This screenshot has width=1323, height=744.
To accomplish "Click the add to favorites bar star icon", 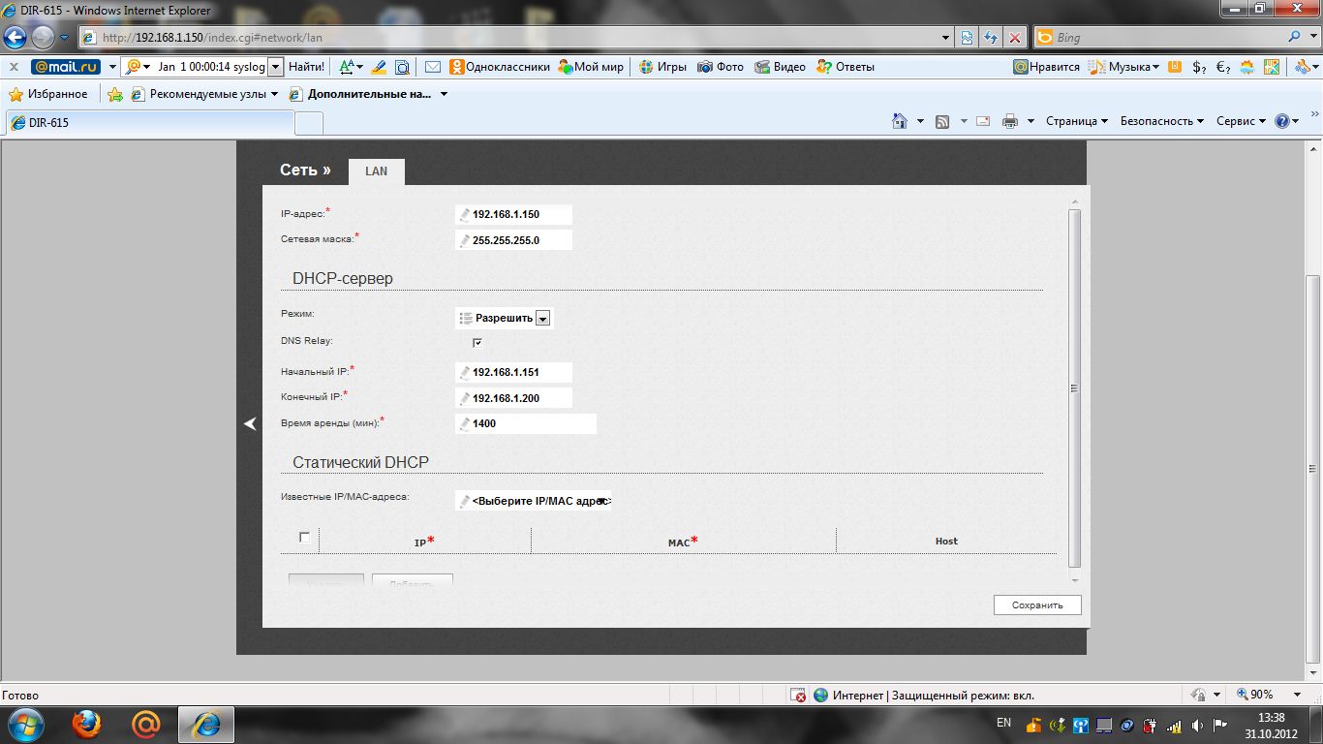I will tap(116, 94).
